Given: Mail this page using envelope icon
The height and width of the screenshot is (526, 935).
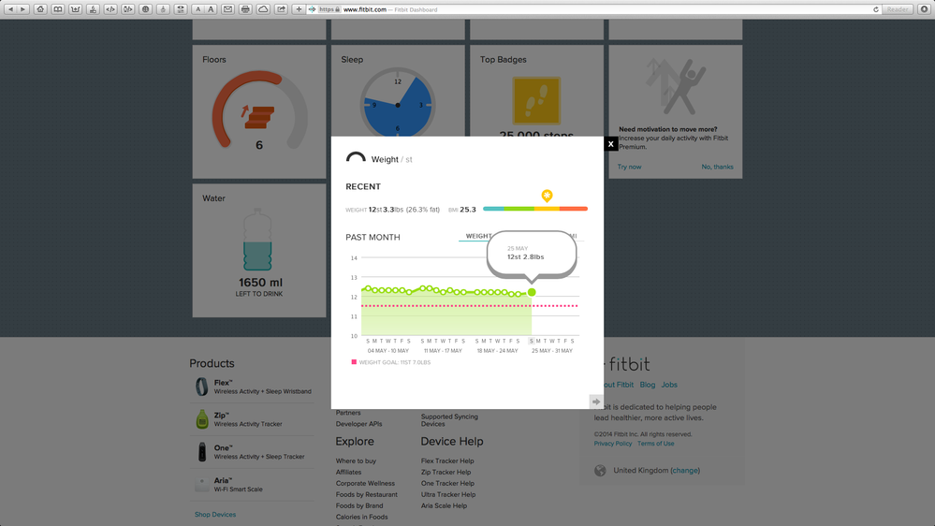Looking at the screenshot, I should (227, 9).
